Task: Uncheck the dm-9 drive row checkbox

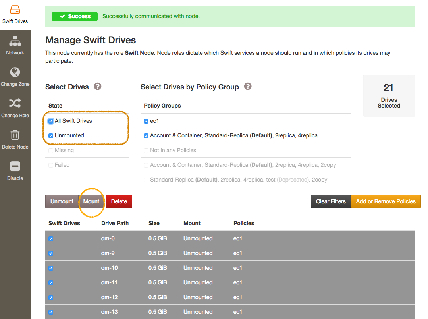Action: click(x=51, y=253)
